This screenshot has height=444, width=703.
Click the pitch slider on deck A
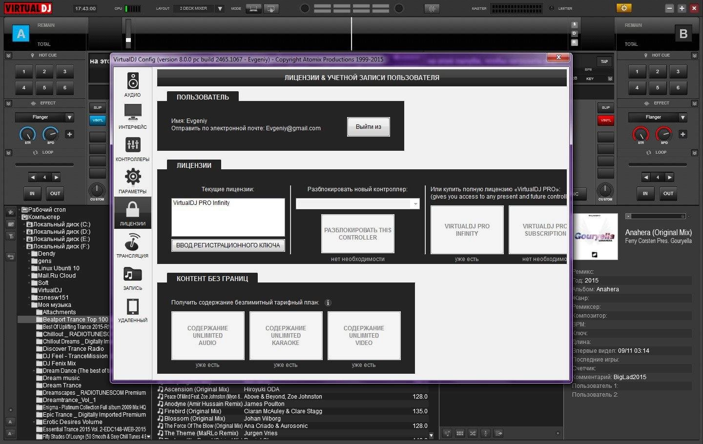click(x=128, y=33)
